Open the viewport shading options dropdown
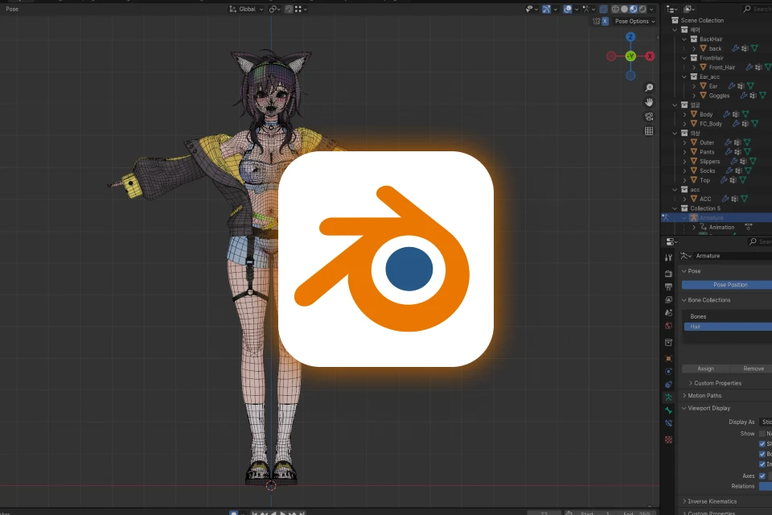 coord(651,9)
